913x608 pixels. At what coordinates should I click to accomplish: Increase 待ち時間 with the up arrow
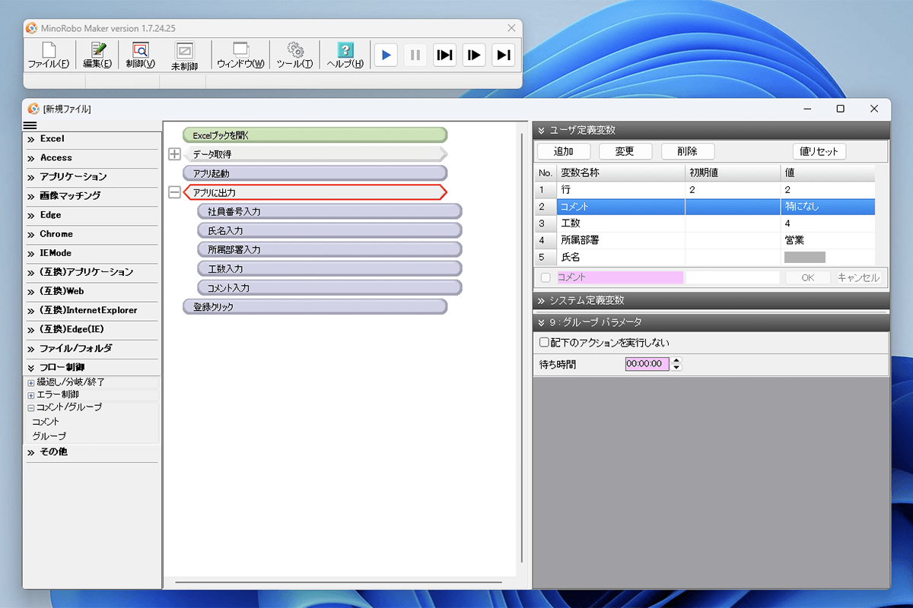coord(676,360)
